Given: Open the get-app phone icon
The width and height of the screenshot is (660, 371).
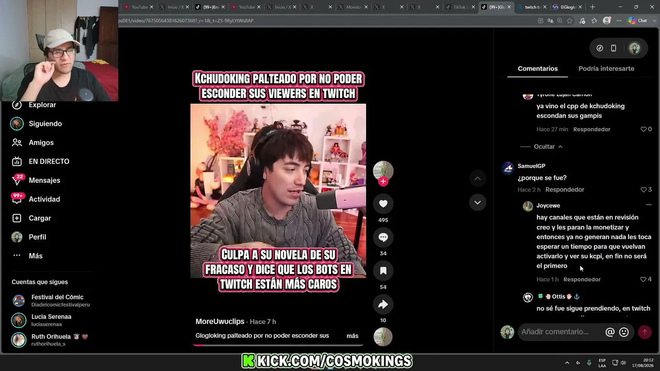Looking at the screenshot, I should [x=614, y=48].
